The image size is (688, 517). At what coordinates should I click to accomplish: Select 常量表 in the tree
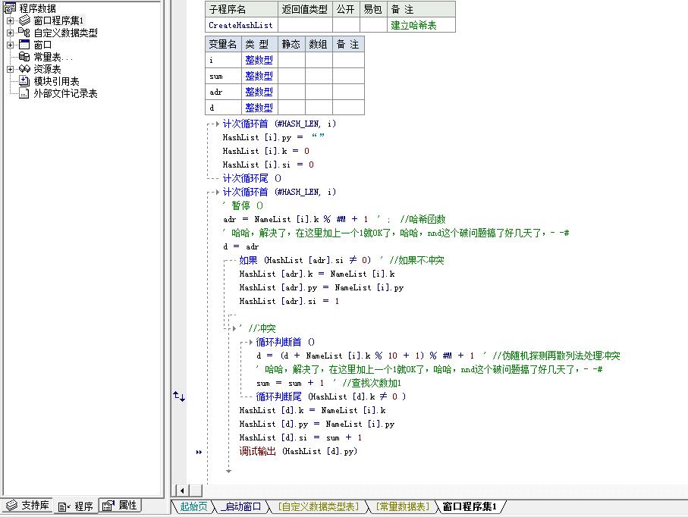click(52, 57)
